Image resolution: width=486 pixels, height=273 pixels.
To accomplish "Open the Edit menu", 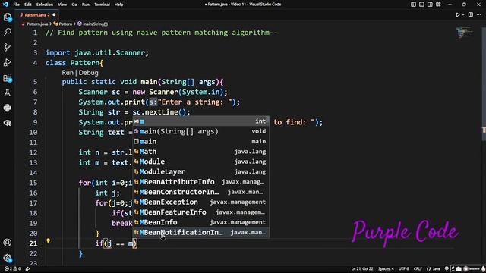I will coord(28,5).
